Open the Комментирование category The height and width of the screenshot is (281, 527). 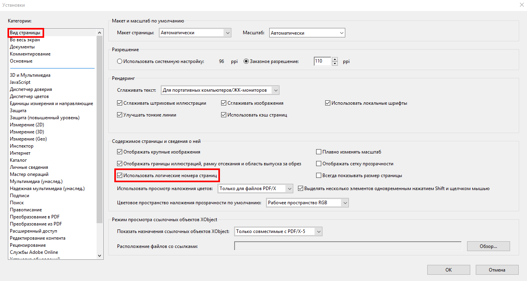click(x=30, y=54)
